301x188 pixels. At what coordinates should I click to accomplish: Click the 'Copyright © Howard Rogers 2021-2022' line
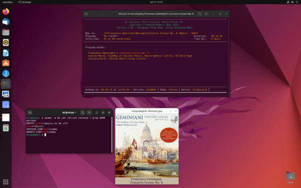(x=154, y=25)
